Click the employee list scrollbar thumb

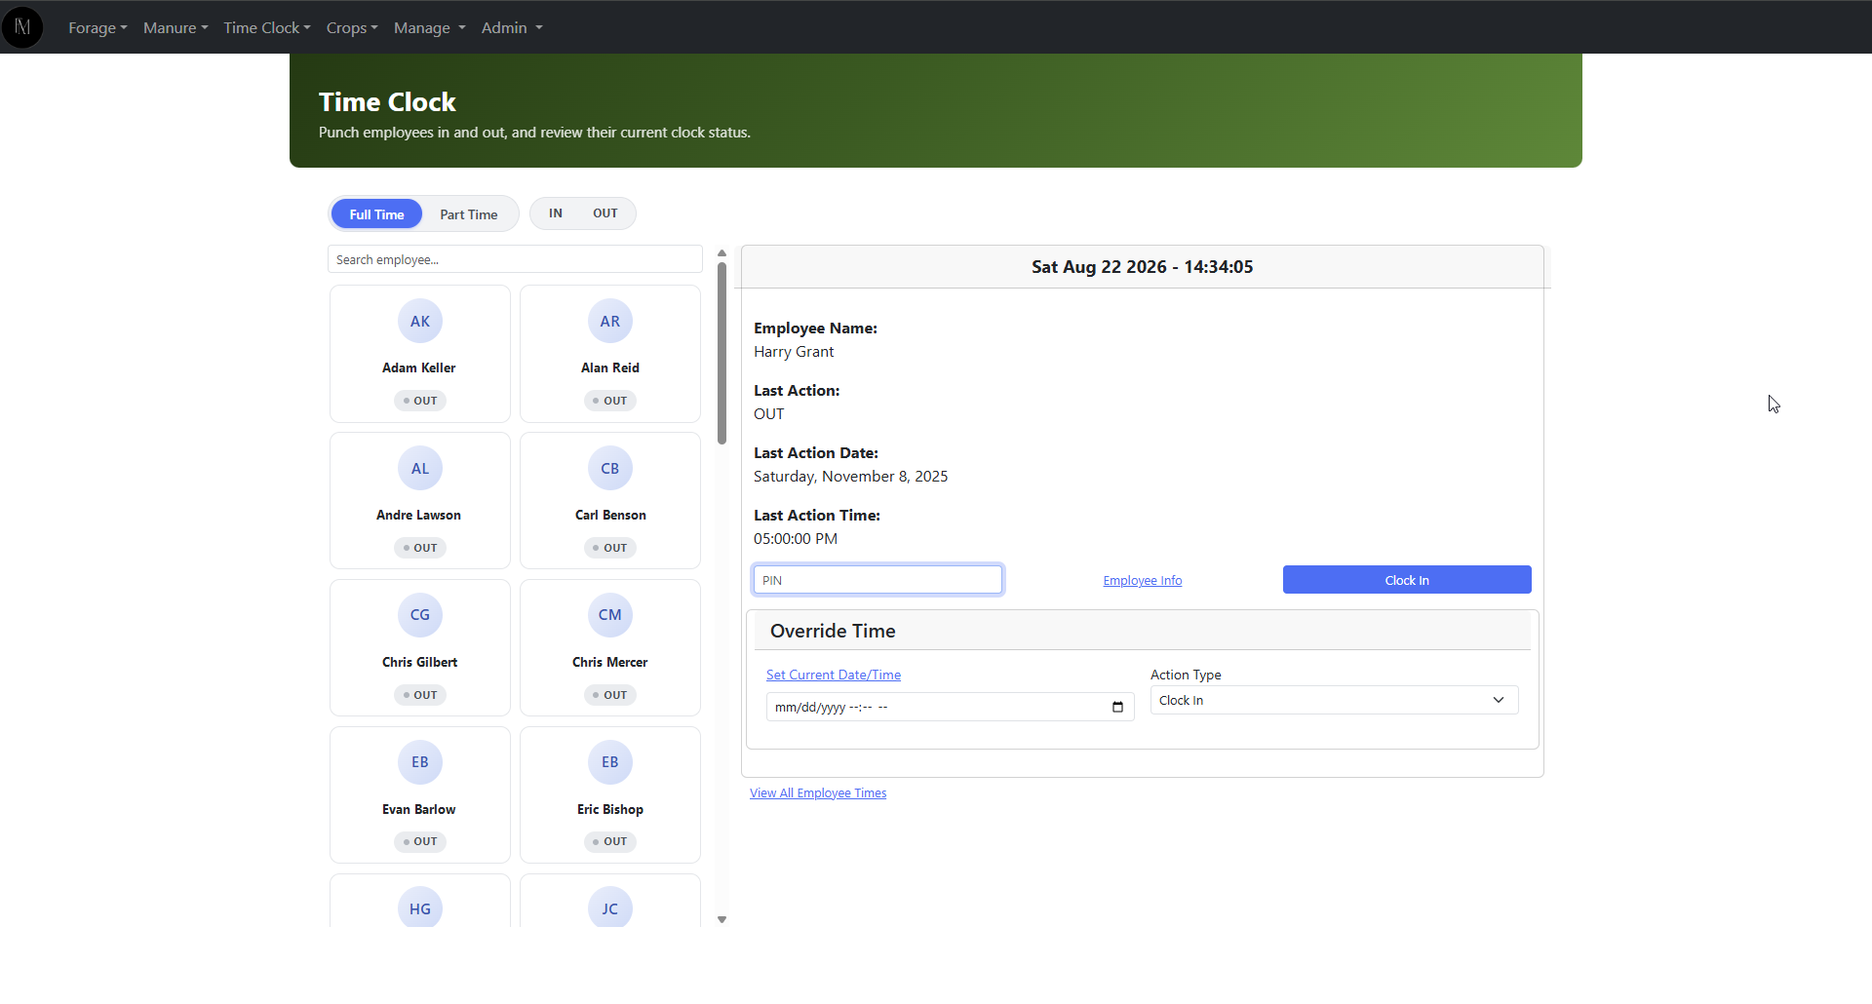[721, 353]
